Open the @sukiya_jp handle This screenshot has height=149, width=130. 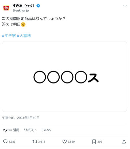[x=21, y=10]
